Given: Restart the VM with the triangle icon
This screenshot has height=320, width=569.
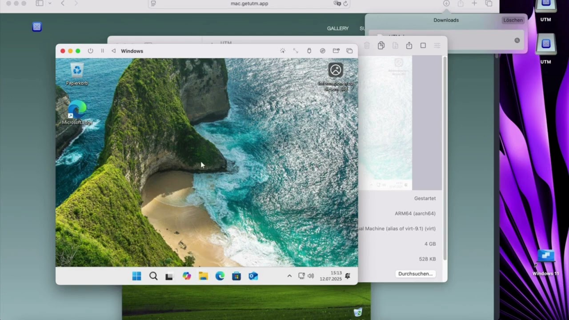Looking at the screenshot, I should tap(113, 51).
